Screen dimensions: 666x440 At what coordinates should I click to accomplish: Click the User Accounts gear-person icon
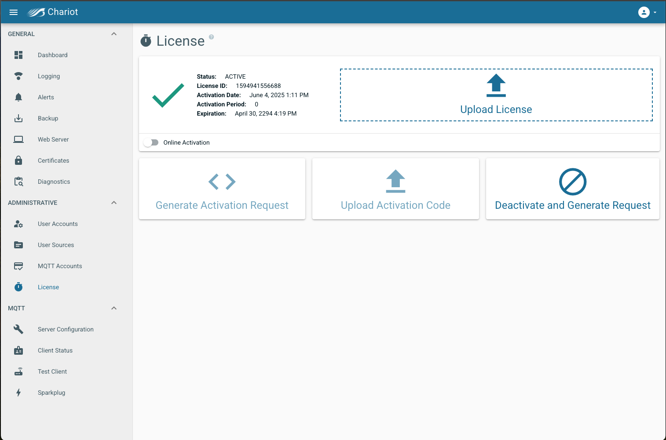pyautogui.click(x=18, y=224)
